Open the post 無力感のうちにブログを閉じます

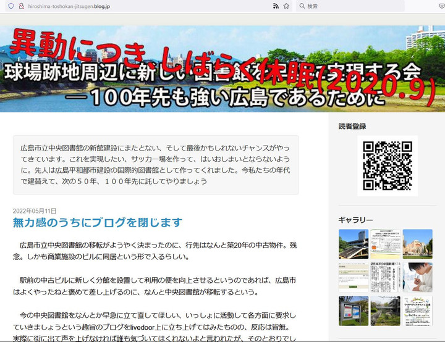click(x=98, y=222)
